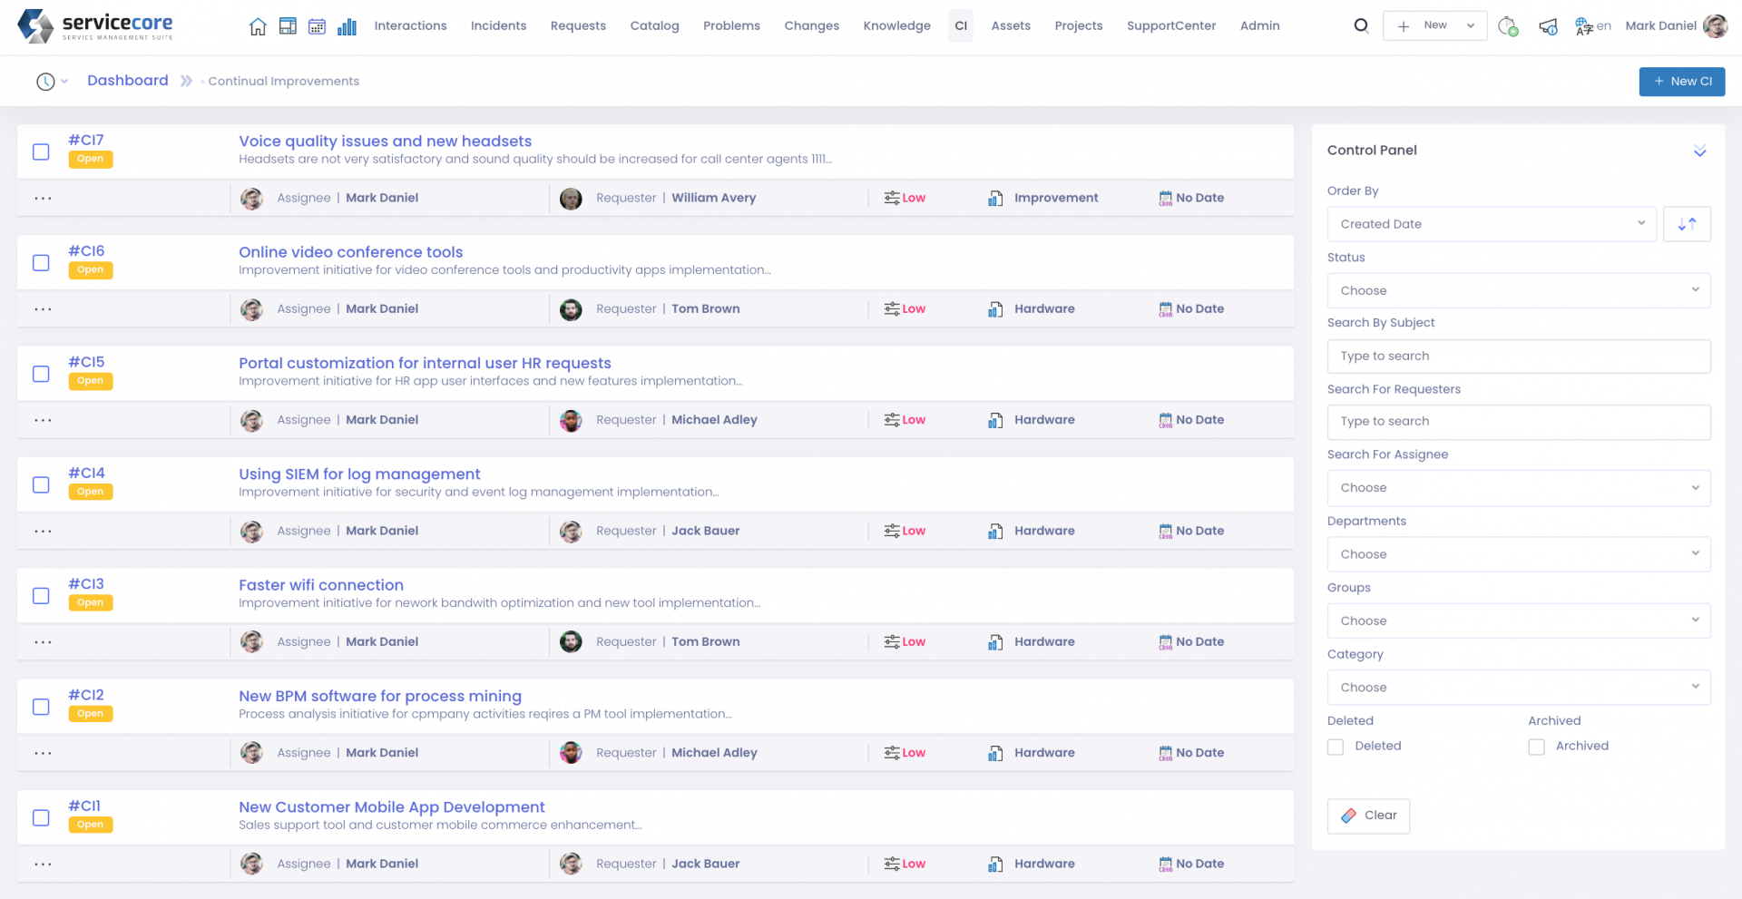The width and height of the screenshot is (1742, 899).
Task: Collapse the Control Panel chevron
Action: (1699, 151)
